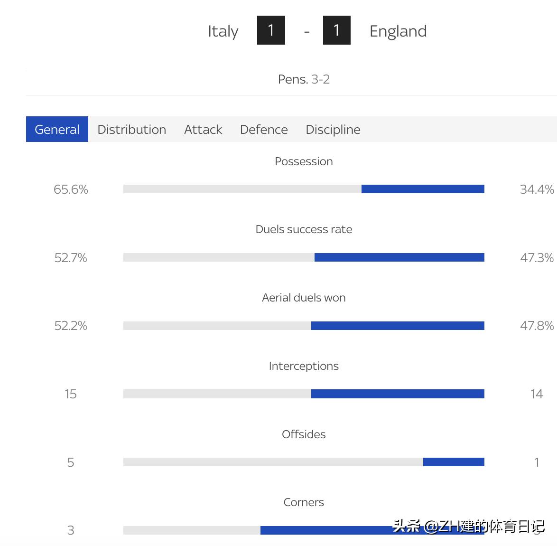The image size is (557, 546).
Task: Select the General stats tab
Action: point(57,129)
